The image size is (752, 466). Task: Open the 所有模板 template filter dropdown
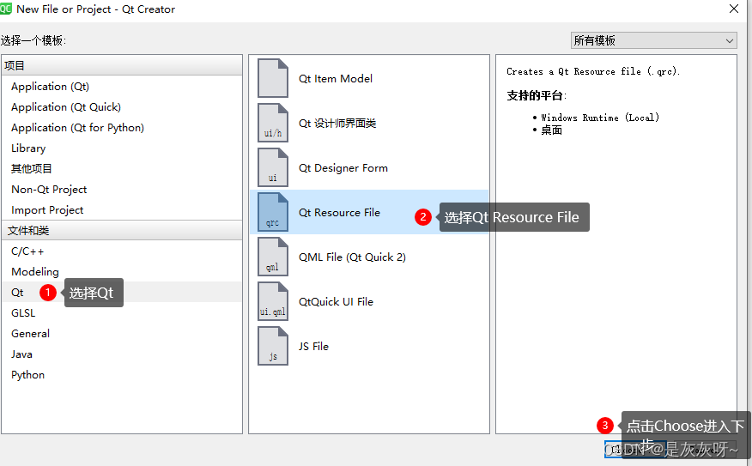(x=653, y=40)
